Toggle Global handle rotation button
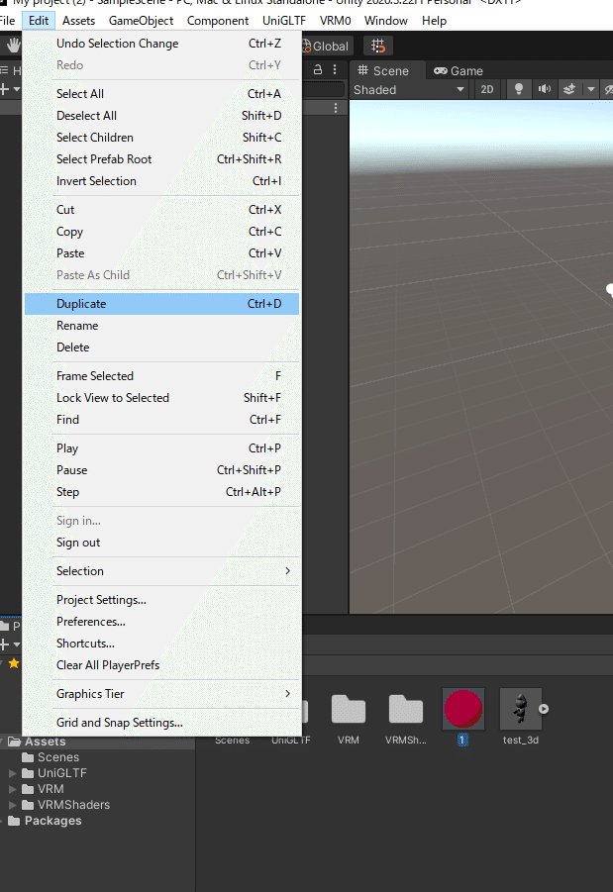613x892 pixels. click(x=326, y=47)
